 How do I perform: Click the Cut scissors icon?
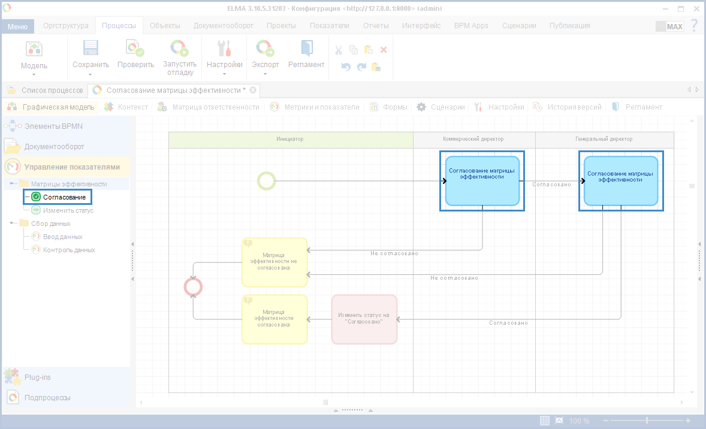click(339, 50)
